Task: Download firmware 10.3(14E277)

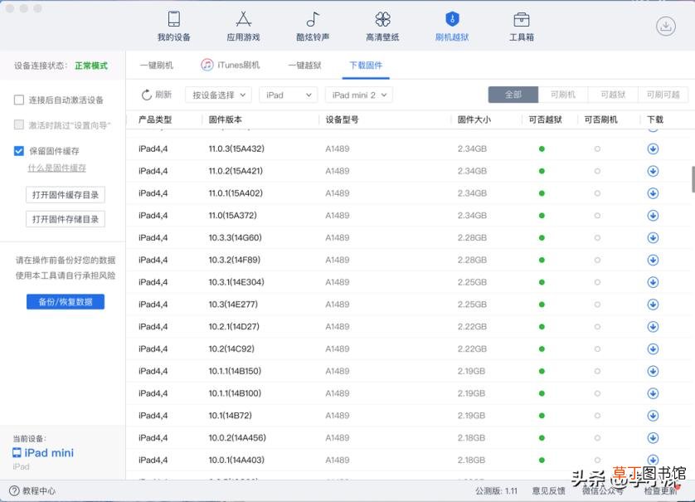Action: (653, 305)
